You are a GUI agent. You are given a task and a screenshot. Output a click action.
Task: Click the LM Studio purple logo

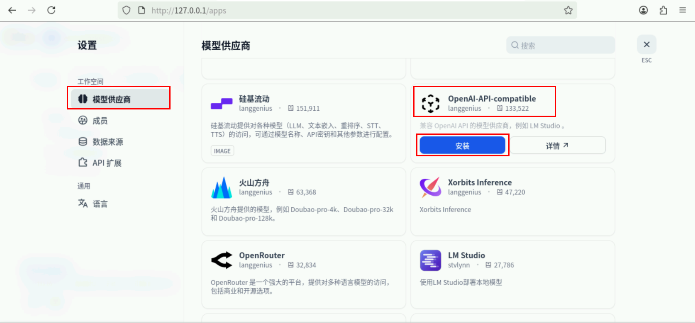pyautogui.click(x=431, y=260)
